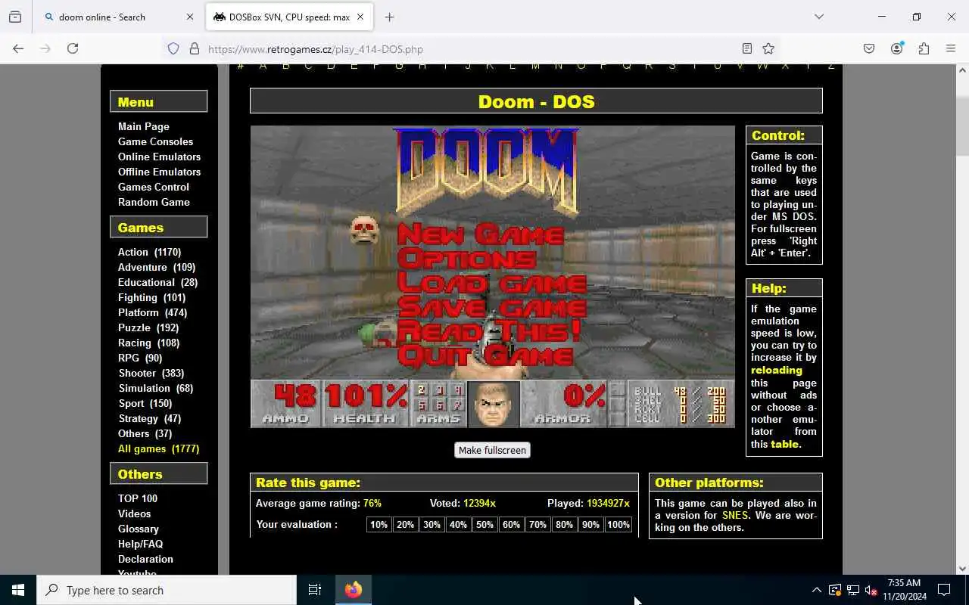Image resolution: width=969 pixels, height=605 pixels.
Task: Click the Random Game link
Action: [x=154, y=202]
